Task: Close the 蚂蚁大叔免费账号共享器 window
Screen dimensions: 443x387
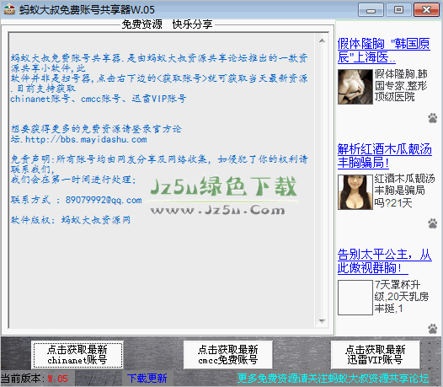Action: point(426,10)
